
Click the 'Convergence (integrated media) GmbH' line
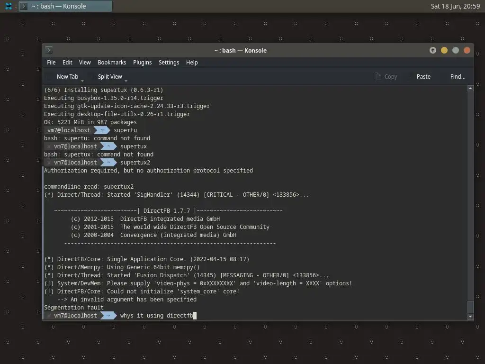click(x=154, y=235)
